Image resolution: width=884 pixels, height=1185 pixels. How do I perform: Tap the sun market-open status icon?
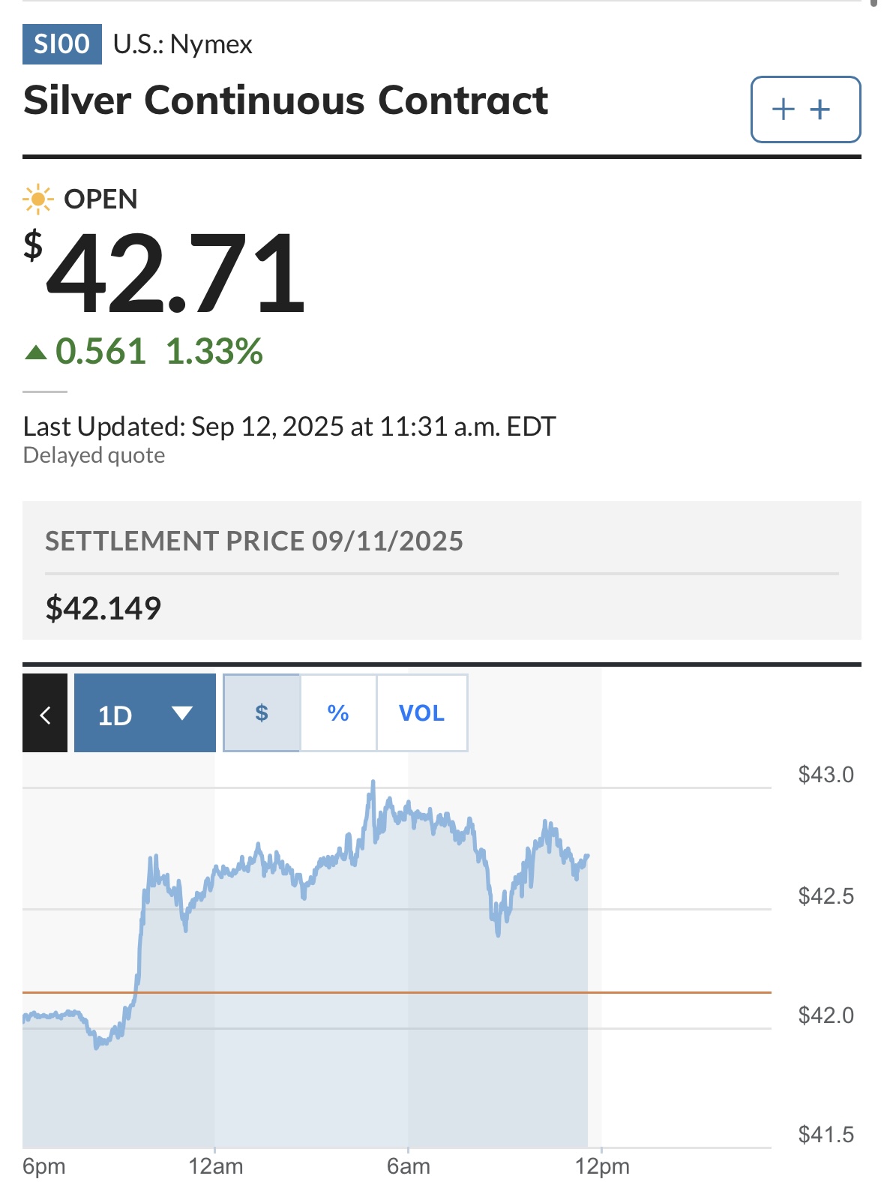[37, 199]
